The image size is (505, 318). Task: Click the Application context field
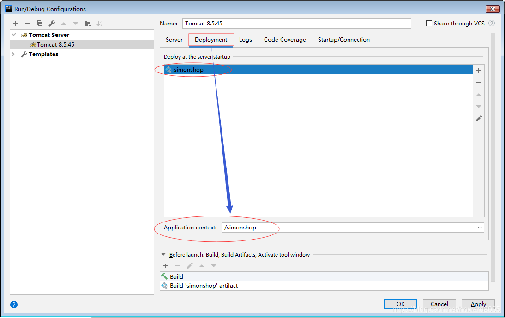tap(353, 228)
